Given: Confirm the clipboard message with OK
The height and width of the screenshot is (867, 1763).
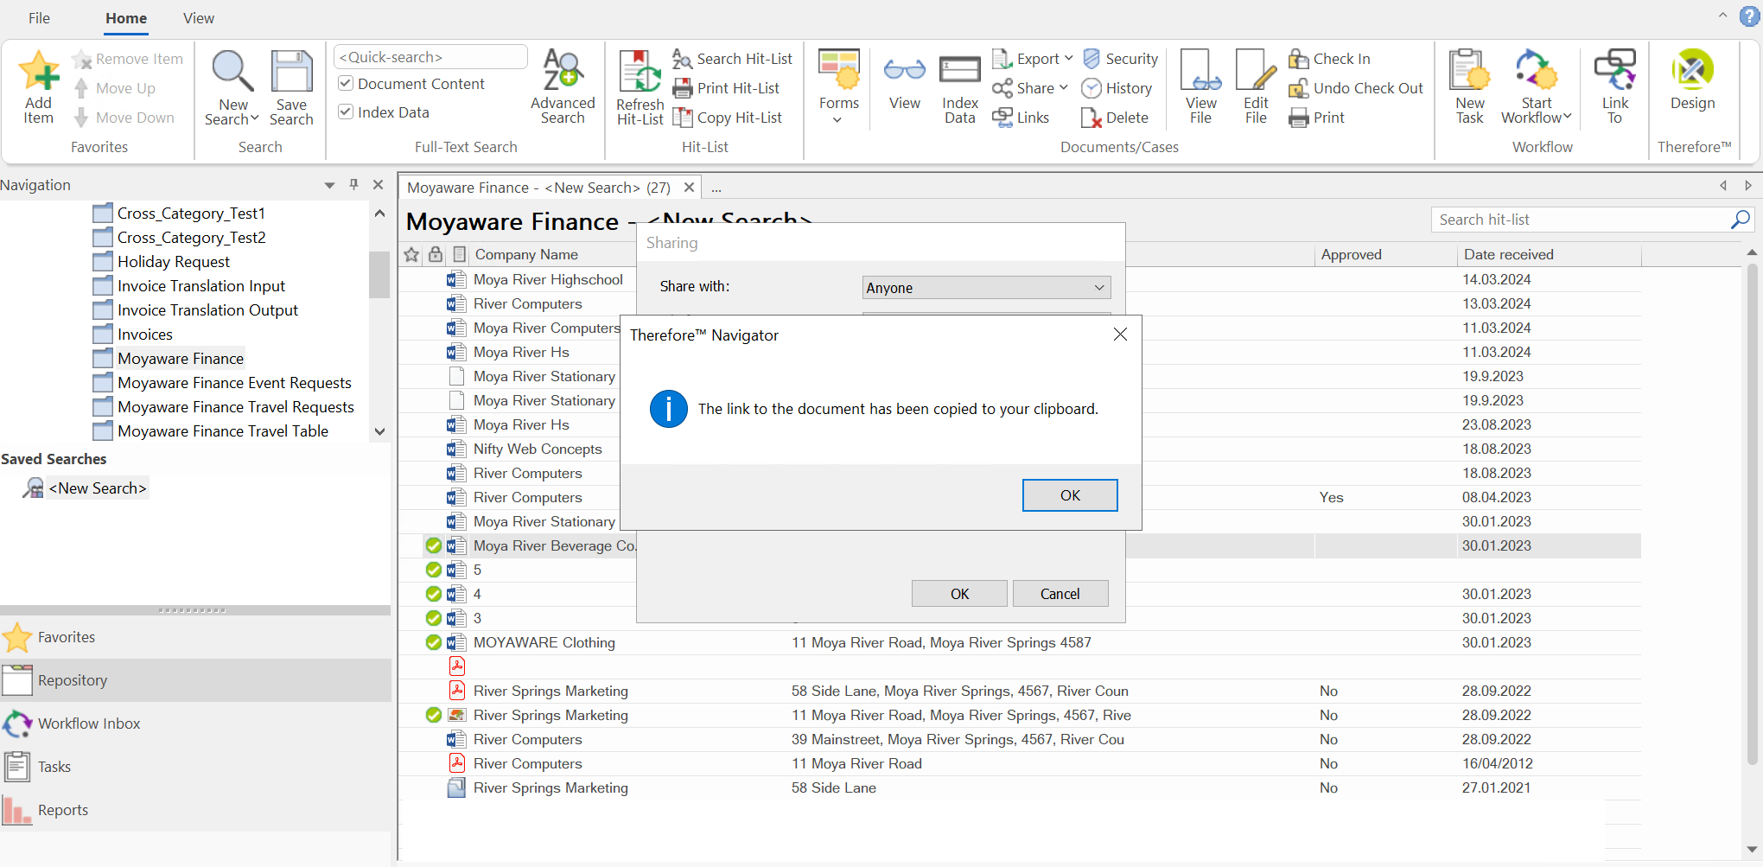Looking at the screenshot, I should (x=1070, y=495).
